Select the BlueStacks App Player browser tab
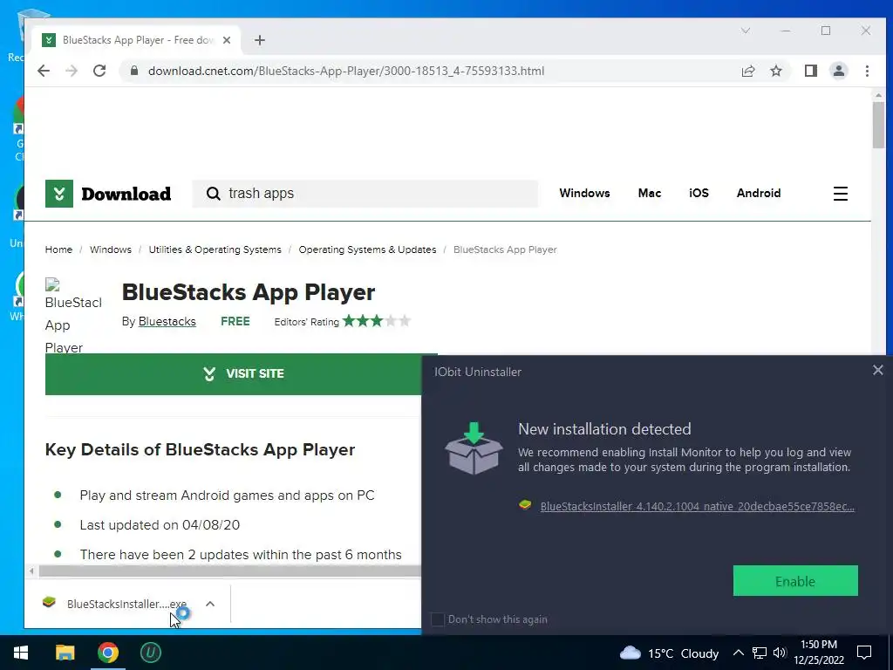 click(x=137, y=40)
